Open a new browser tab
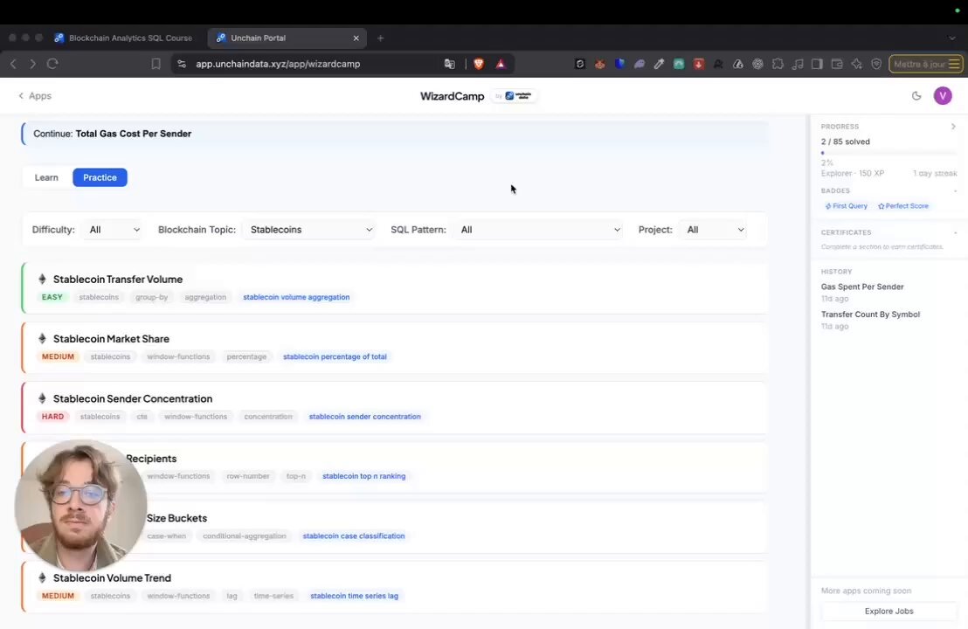 pos(380,38)
